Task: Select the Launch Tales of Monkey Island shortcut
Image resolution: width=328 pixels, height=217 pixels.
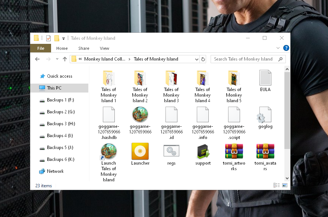Action: (x=108, y=163)
